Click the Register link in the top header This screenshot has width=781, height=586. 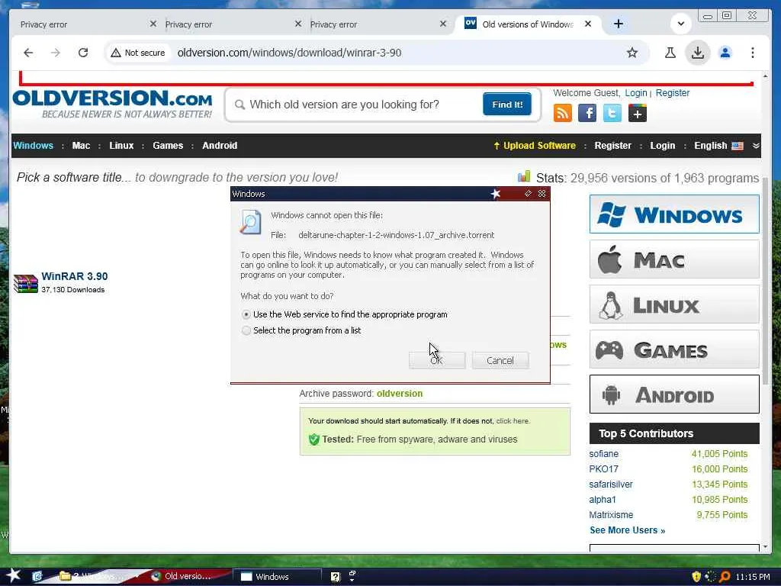[673, 92]
